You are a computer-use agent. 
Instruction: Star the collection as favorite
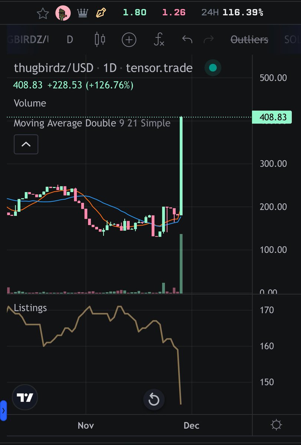pos(43,14)
